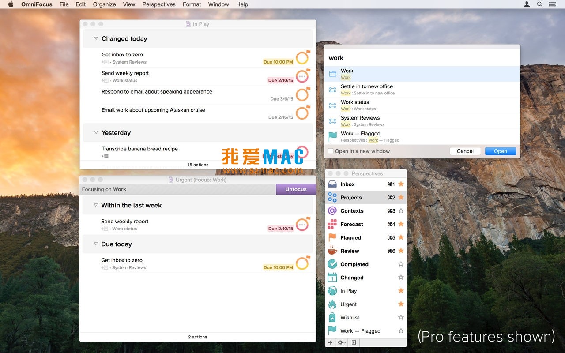Click 'Transcribe banana bread recipe' task
This screenshot has height=353, width=565.
[139, 149]
